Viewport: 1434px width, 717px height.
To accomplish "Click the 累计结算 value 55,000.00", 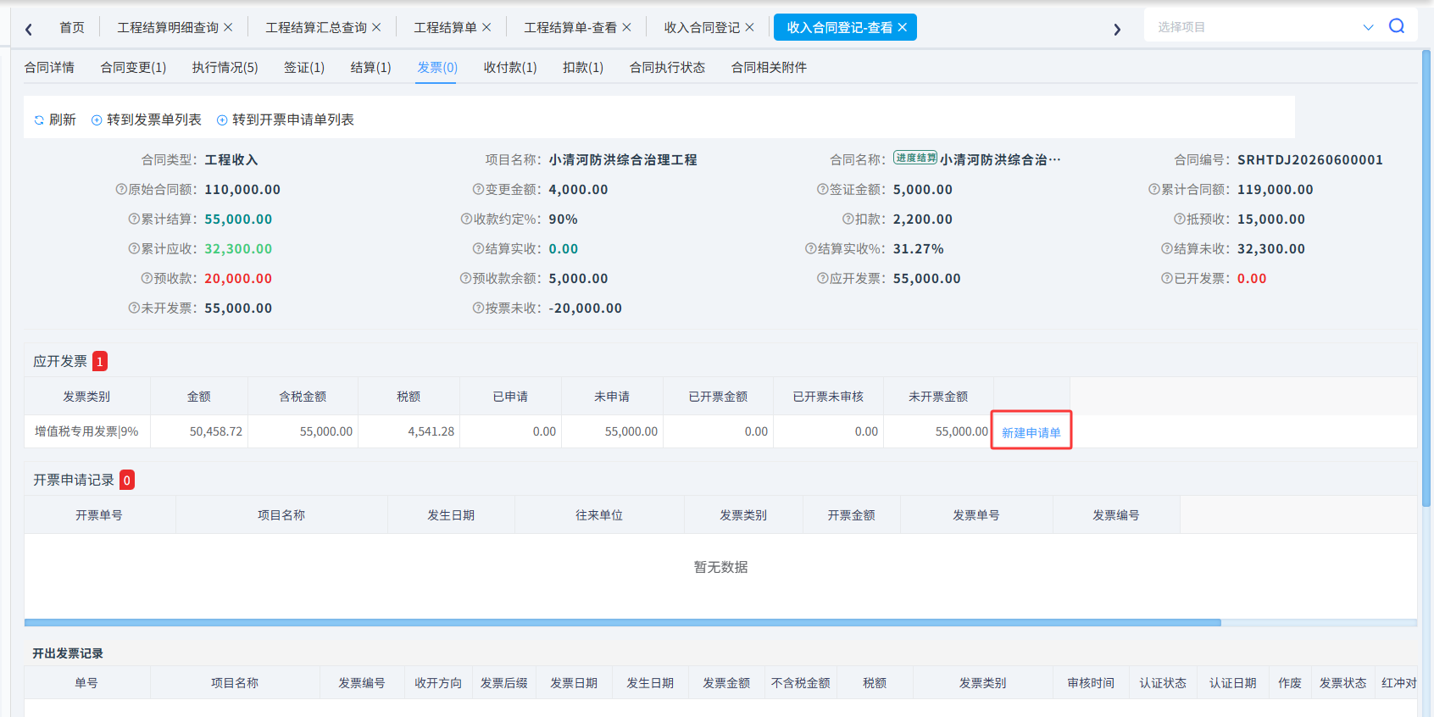I will [238, 220].
